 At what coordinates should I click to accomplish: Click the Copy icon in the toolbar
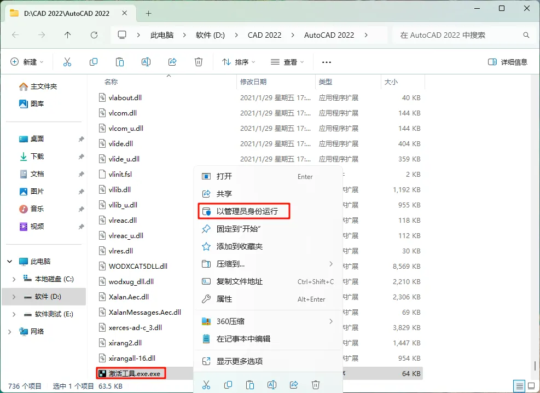[x=94, y=62]
